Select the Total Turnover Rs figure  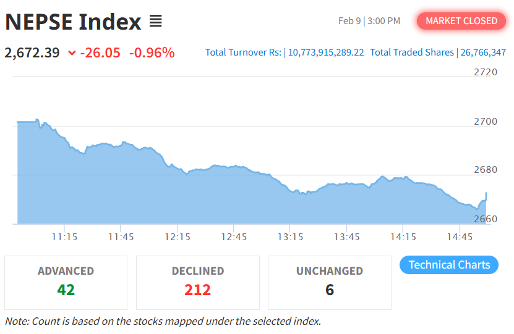tap(325, 52)
